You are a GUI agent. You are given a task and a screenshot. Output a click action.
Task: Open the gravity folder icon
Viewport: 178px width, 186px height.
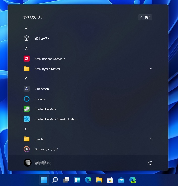[x=27, y=139]
